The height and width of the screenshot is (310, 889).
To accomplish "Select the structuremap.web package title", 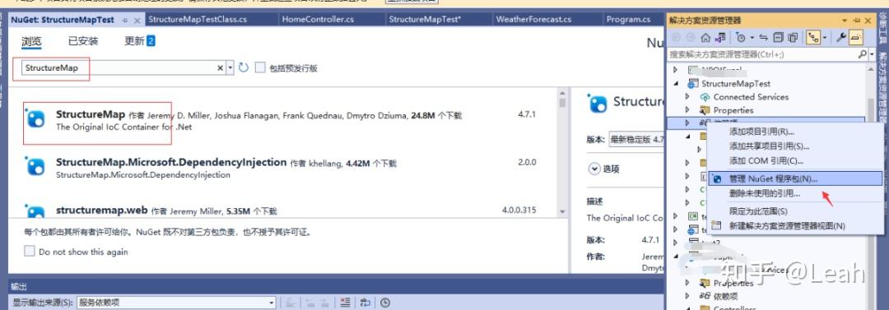I will point(101,211).
